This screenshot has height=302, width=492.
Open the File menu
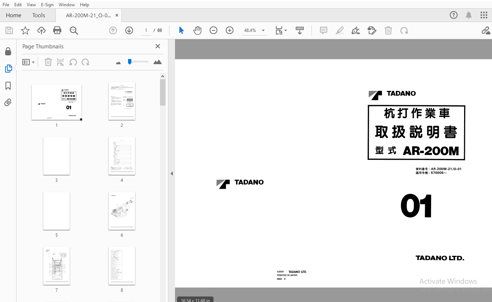6,5
